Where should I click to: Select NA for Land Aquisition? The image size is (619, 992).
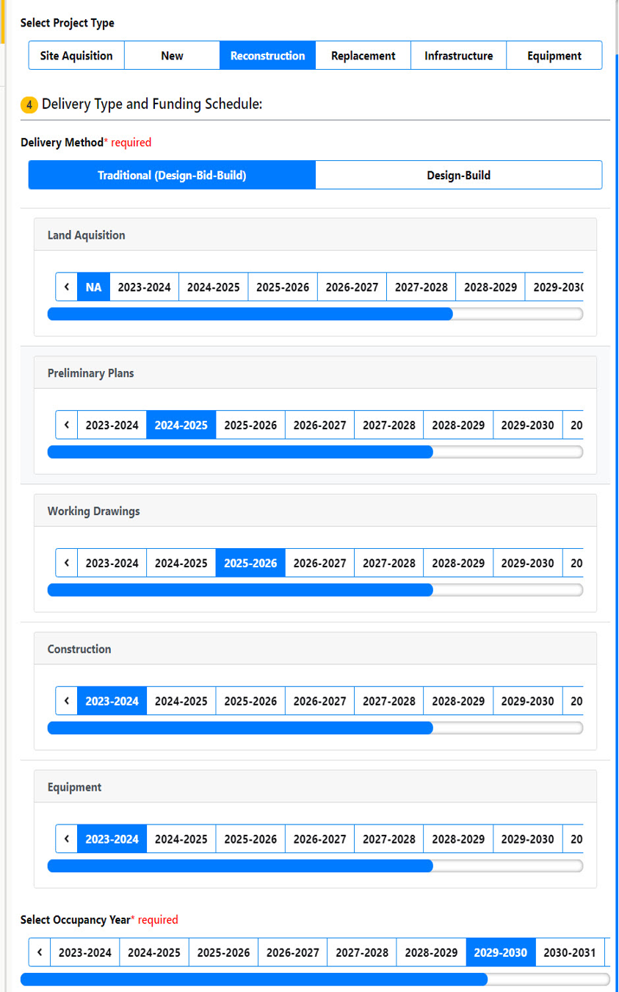93,287
